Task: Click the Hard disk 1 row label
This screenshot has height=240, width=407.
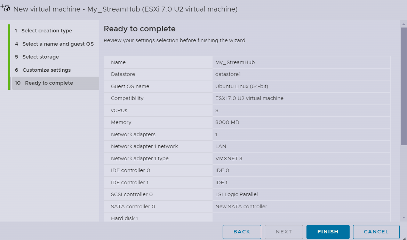Action: [x=125, y=218]
